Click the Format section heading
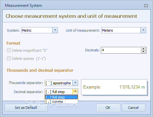 coord(13,43)
